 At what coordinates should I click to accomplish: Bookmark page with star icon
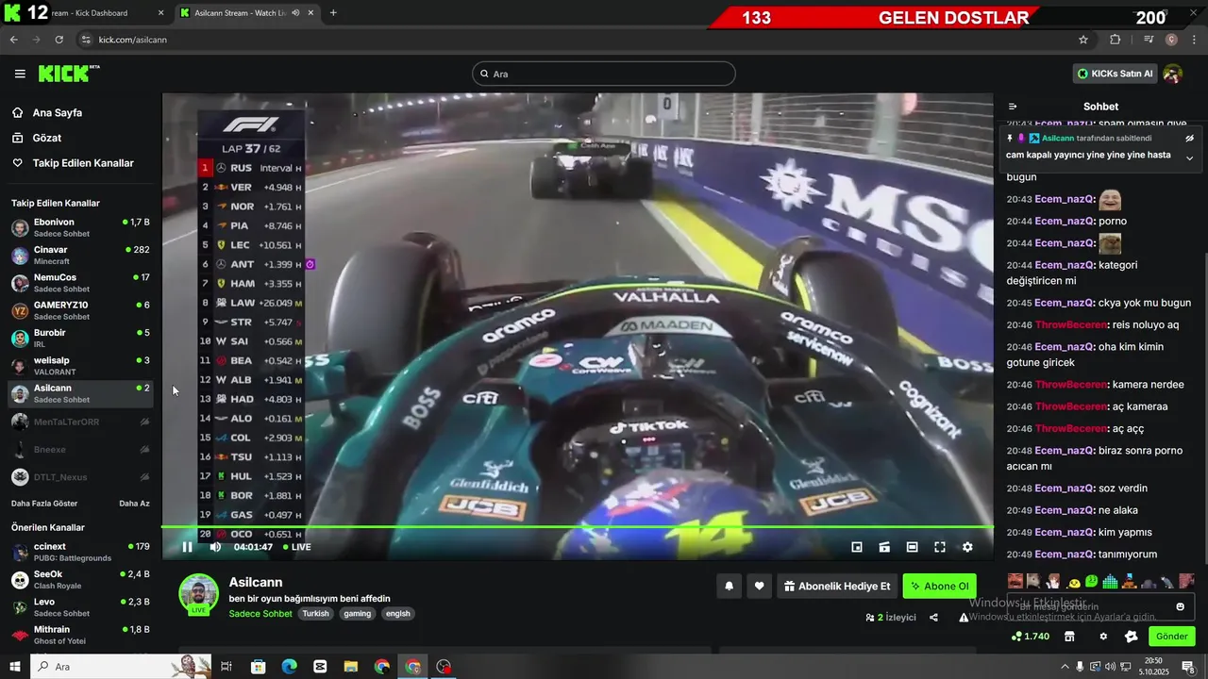pos(1083,40)
